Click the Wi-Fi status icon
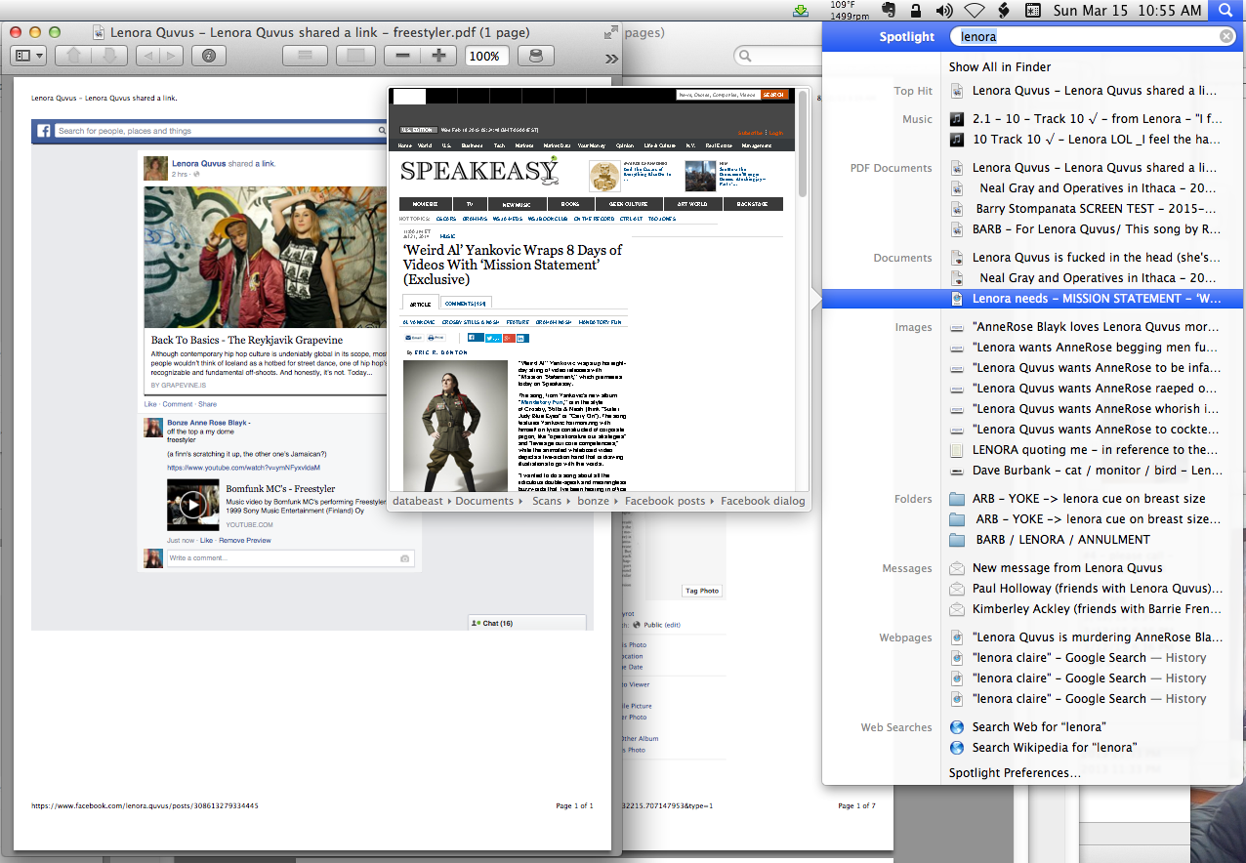 click(974, 11)
